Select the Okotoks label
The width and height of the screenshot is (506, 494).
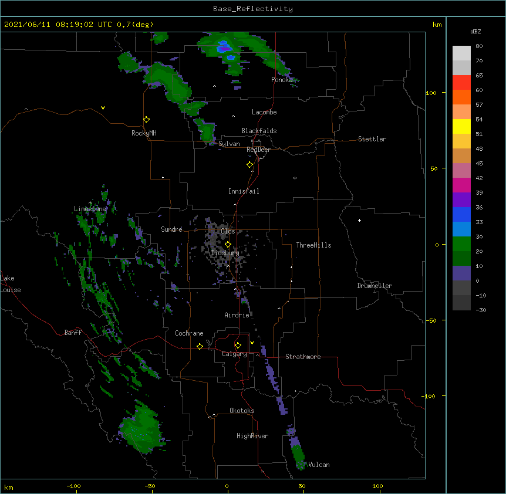(242, 411)
